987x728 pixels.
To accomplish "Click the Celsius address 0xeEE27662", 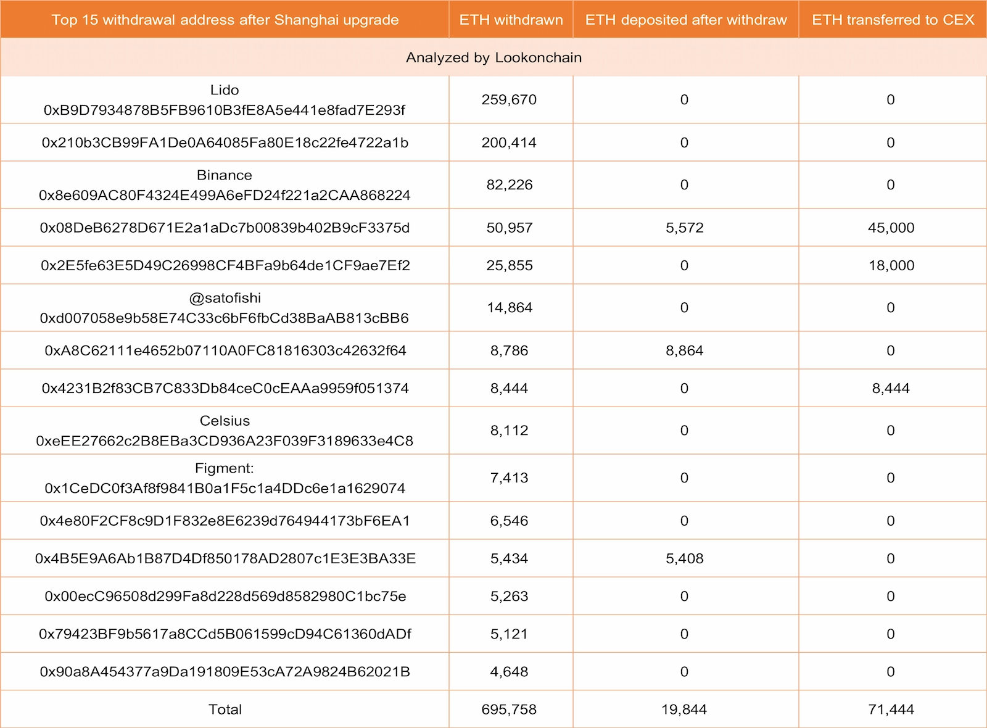I will point(225,441).
